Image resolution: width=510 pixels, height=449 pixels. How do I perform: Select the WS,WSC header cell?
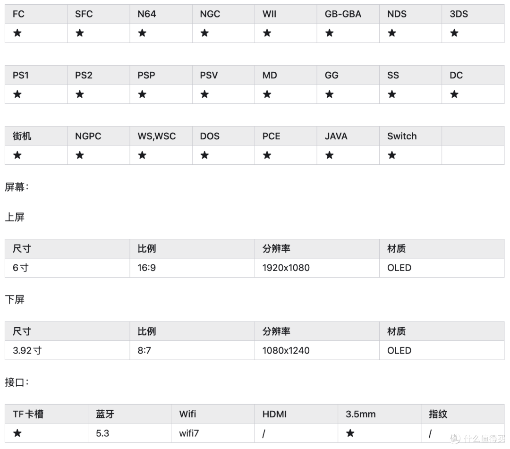click(161, 136)
